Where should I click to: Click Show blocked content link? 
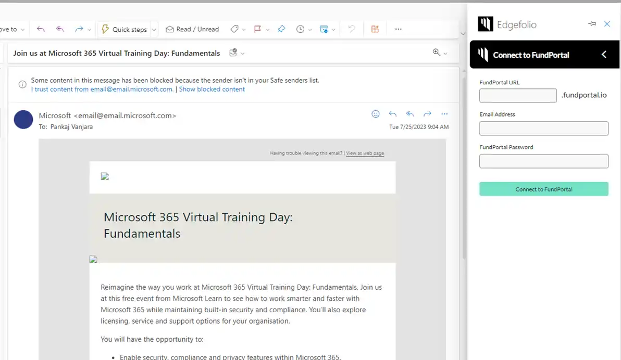click(x=212, y=89)
